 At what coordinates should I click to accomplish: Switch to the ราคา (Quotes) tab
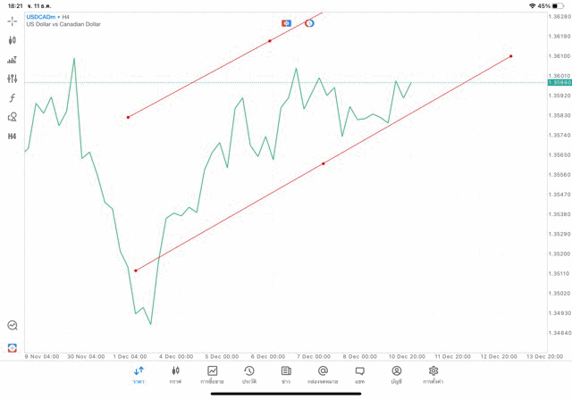pyautogui.click(x=139, y=374)
